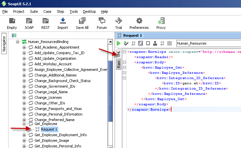The height and width of the screenshot is (148, 241).
Task: Click the Change_Licenses operation icon
Action: [x=31, y=97]
